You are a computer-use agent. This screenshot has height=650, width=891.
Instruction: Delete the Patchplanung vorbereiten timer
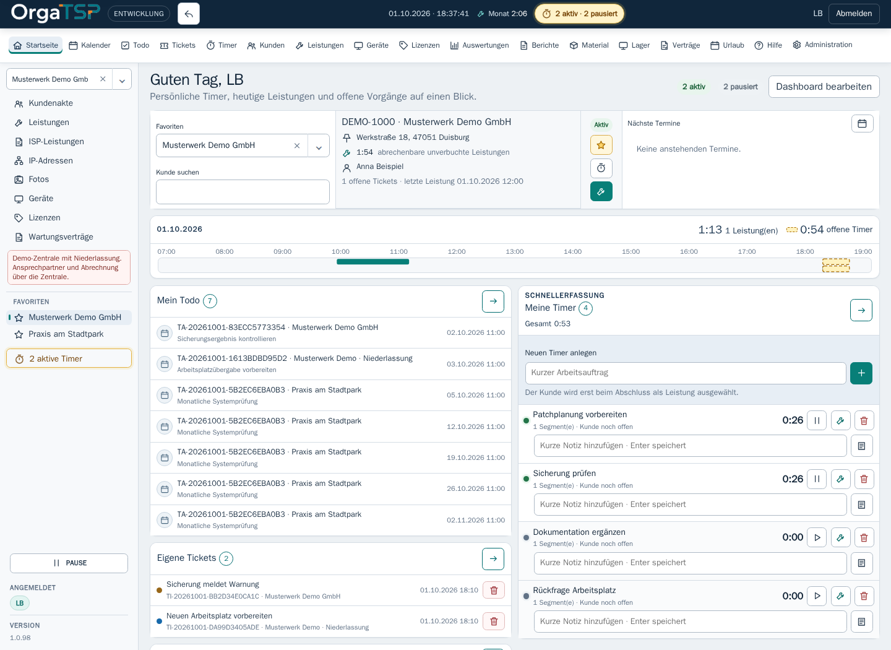864,420
